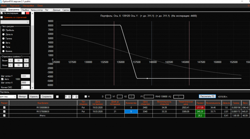Click the Рассчитать ГО button
Image resolution: width=250 pixels, height=139 pixels.
click(x=207, y=96)
